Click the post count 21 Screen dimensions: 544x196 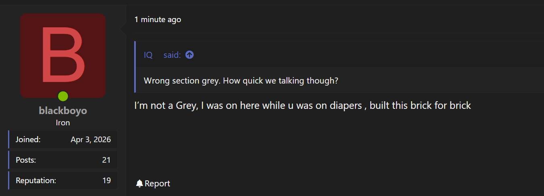[x=106, y=160]
